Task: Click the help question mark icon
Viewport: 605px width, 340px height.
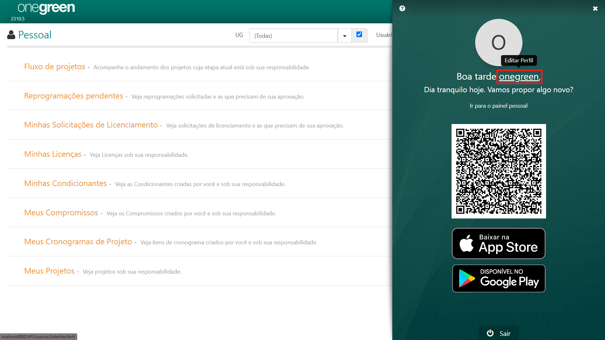Action: (x=402, y=8)
